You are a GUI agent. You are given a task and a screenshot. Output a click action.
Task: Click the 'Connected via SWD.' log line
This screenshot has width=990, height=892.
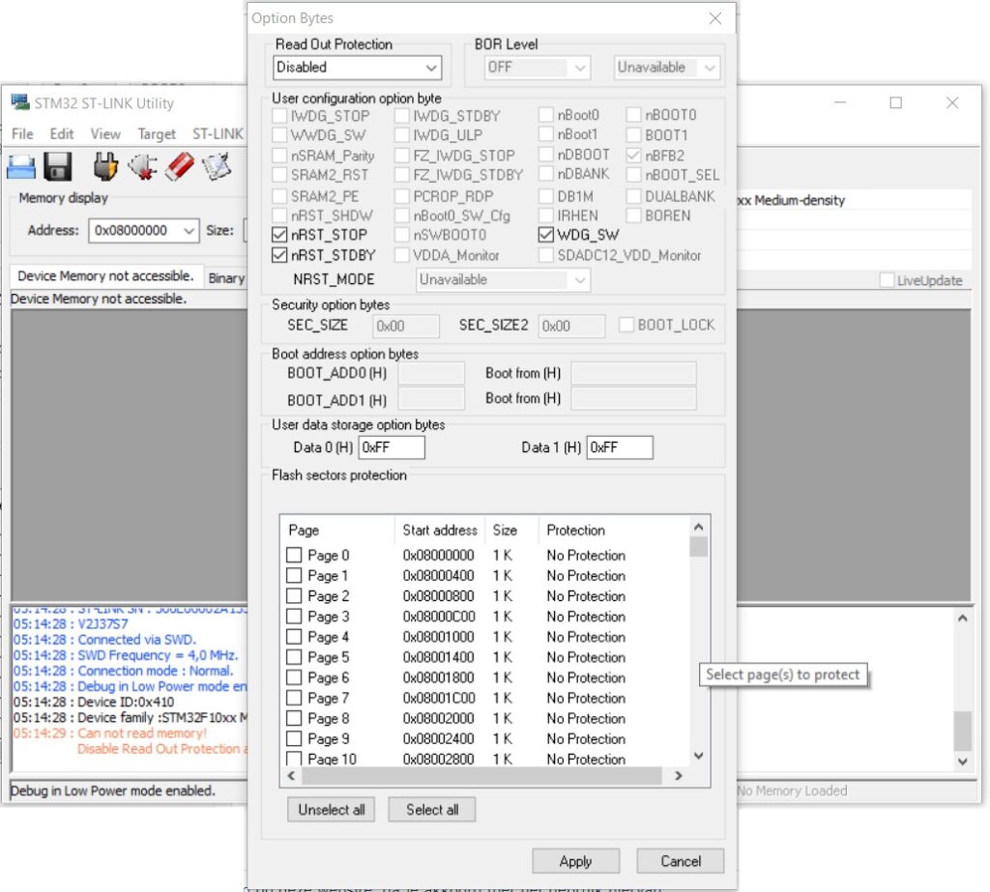tap(104, 640)
